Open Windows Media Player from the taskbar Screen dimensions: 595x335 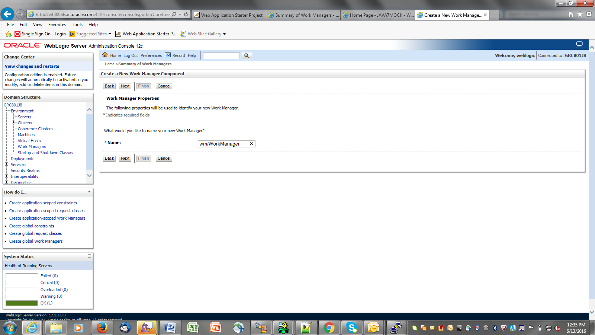coord(78,328)
